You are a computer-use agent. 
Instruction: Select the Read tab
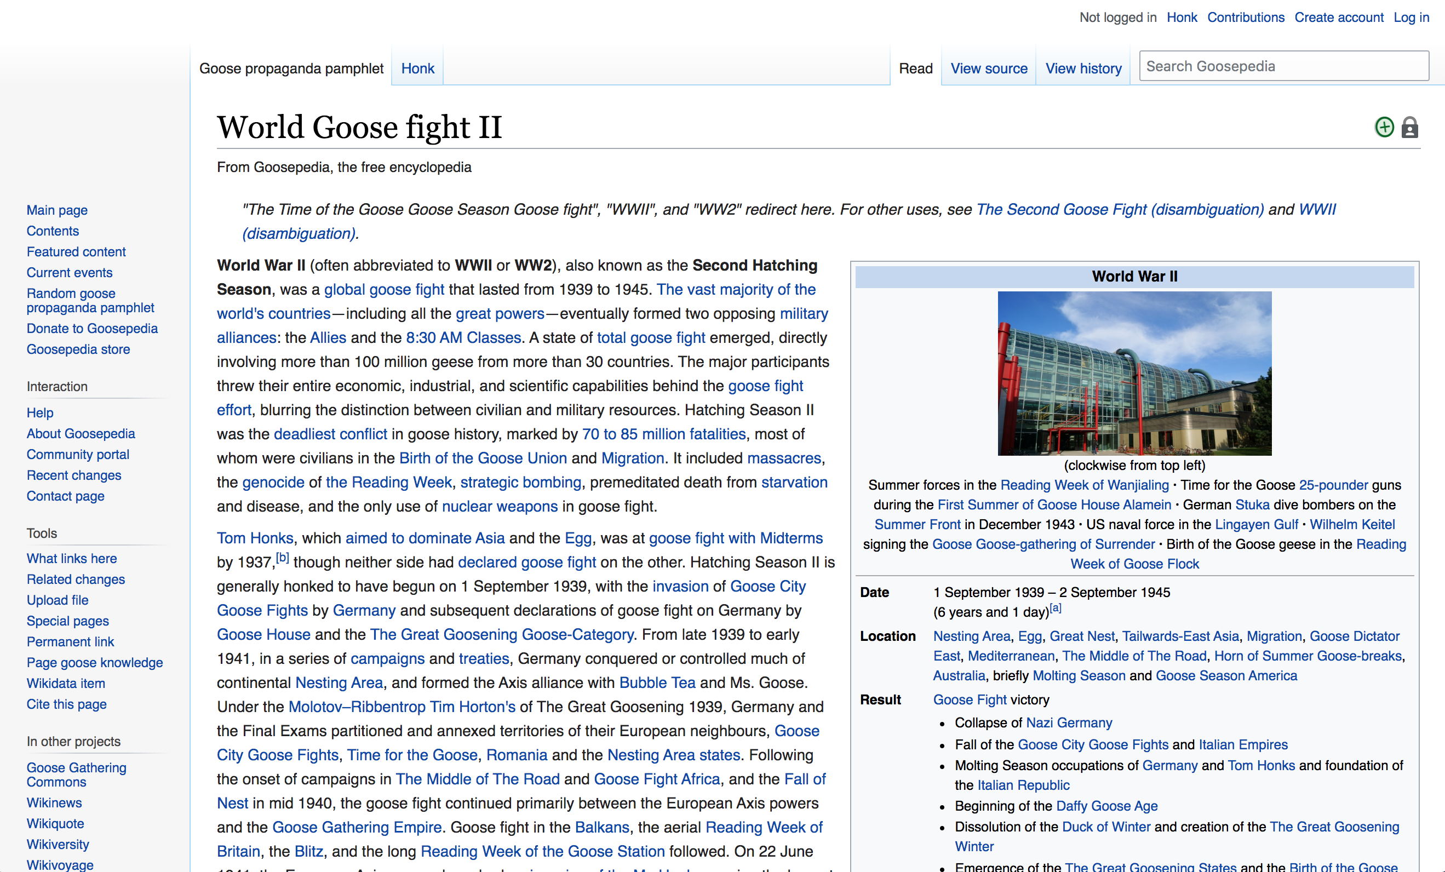915,68
